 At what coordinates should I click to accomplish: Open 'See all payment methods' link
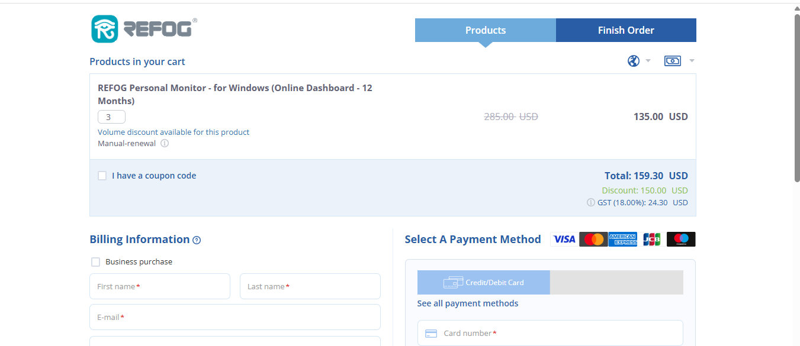pos(468,303)
